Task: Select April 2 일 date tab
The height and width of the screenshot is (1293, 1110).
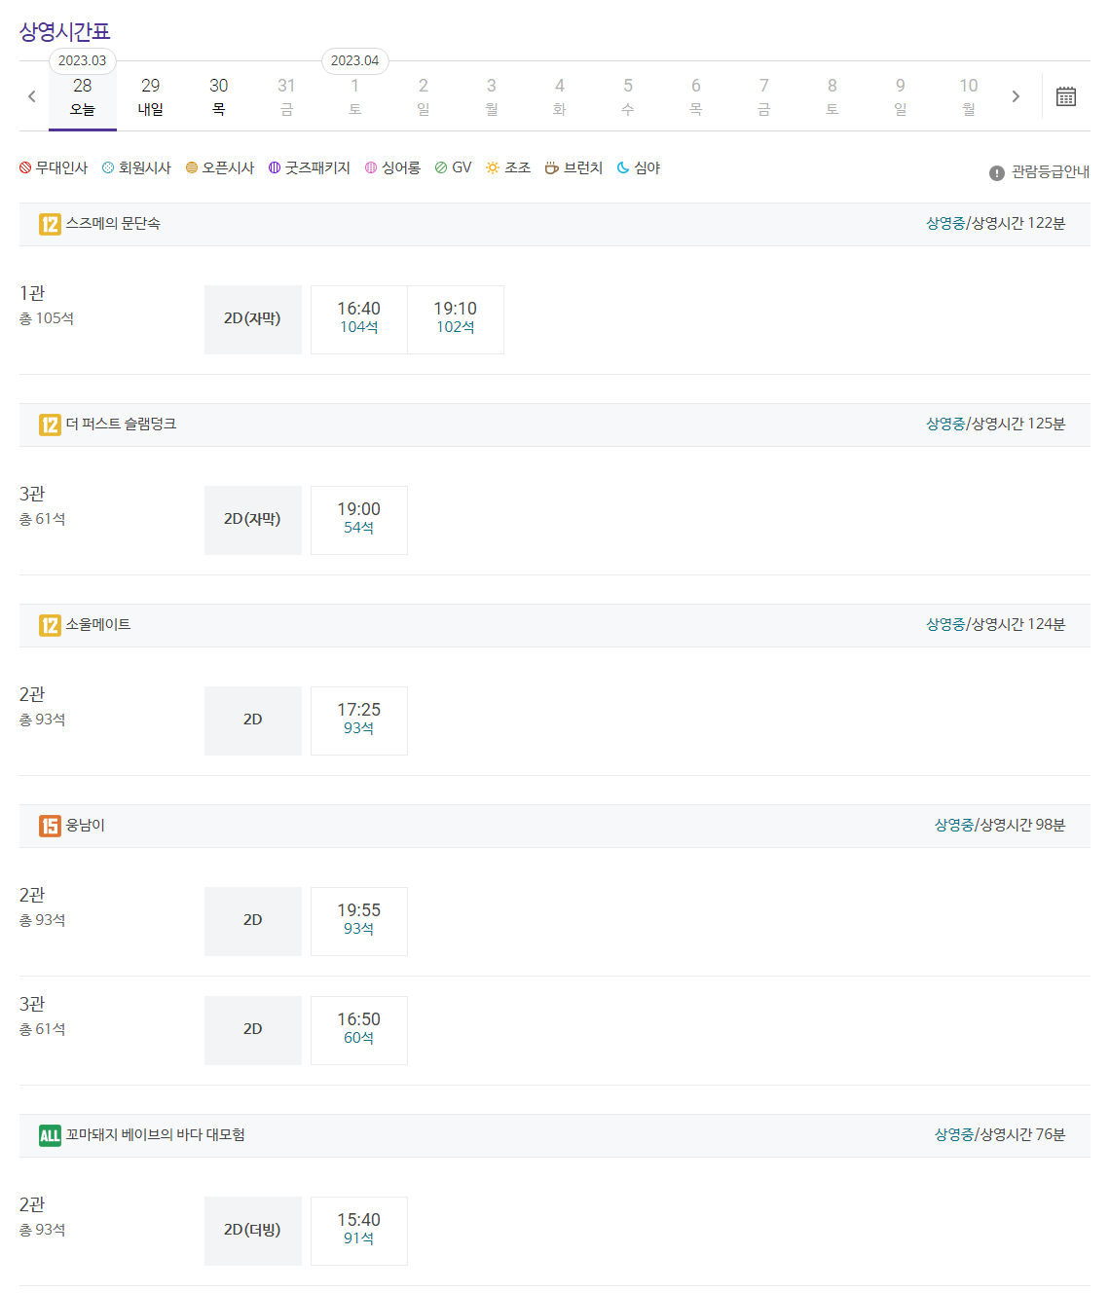Action: point(424,96)
